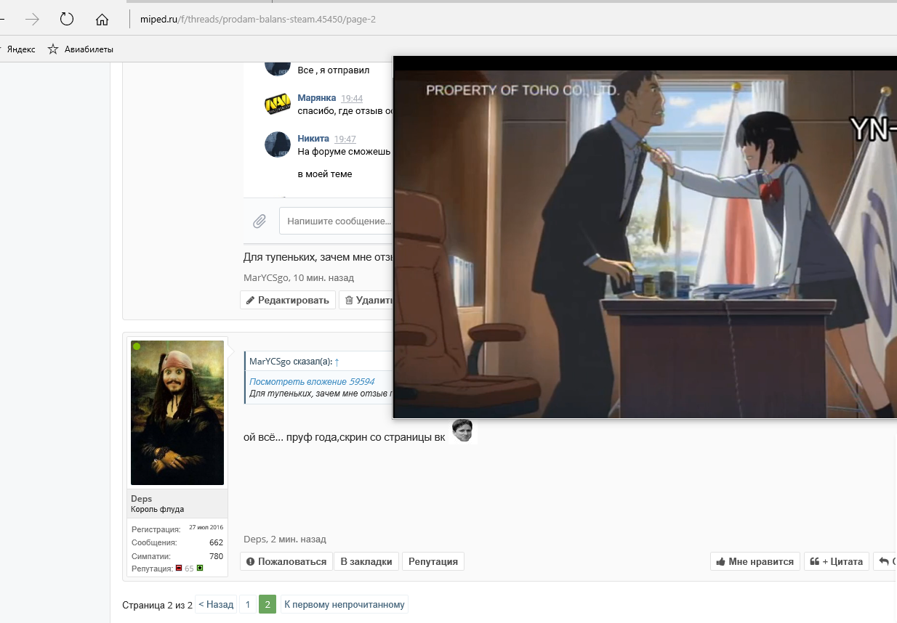The height and width of the screenshot is (623, 897).
Task: Add post to bookmarks via В закладки
Action: coord(366,561)
